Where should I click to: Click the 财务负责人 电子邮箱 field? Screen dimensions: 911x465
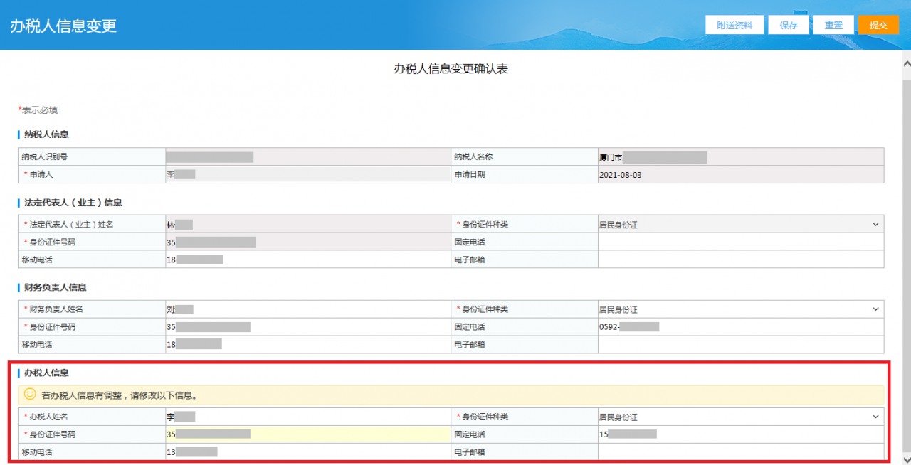point(740,344)
